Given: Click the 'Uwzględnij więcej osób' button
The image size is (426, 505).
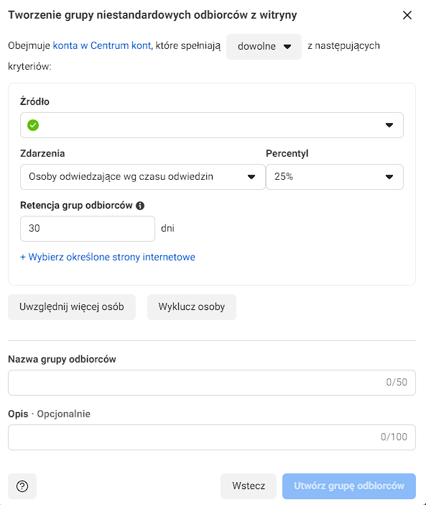Looking at the screenshot, I should tap(72, 307).
